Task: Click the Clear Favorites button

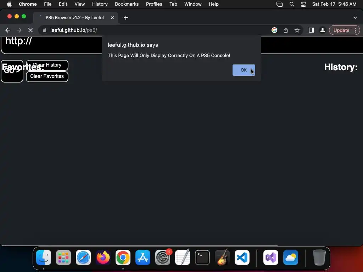Action: click(47, 76)
